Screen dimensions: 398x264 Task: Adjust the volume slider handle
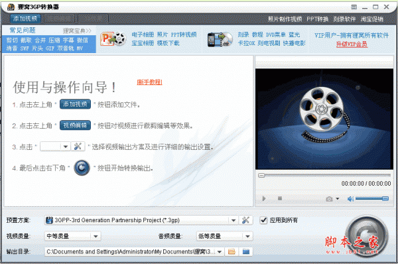385,198
